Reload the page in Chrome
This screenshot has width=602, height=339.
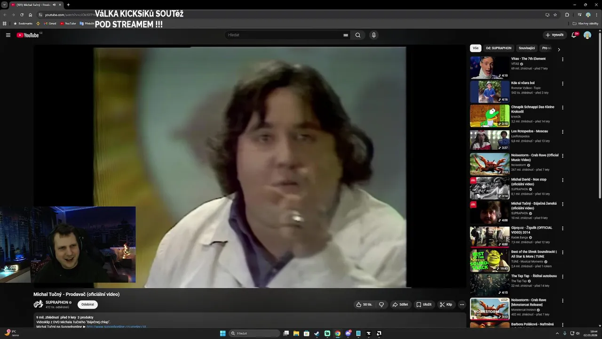pos(22,15)
